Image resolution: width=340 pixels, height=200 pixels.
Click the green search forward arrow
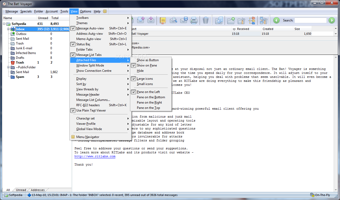click(331, 20)
